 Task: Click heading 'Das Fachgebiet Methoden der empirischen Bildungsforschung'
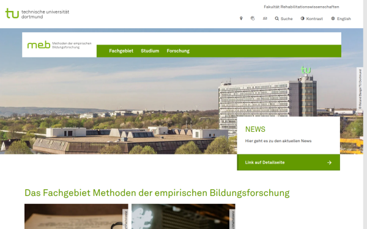pos(157,193)
